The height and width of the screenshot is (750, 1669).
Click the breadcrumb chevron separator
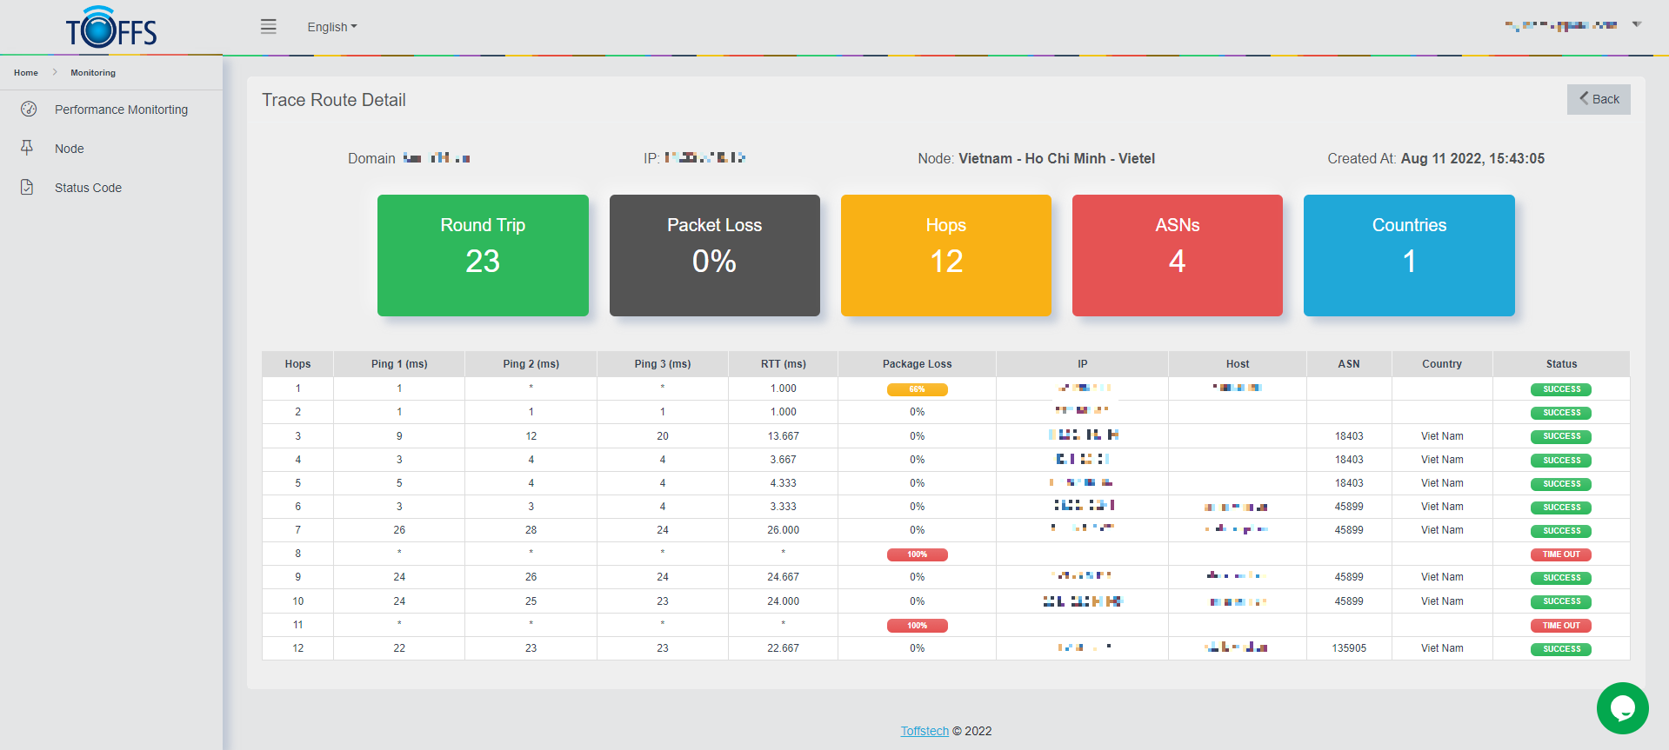coord(55,73)
